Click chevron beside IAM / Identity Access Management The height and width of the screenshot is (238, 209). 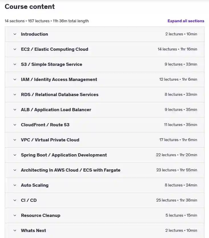click(x=15, y=80)
